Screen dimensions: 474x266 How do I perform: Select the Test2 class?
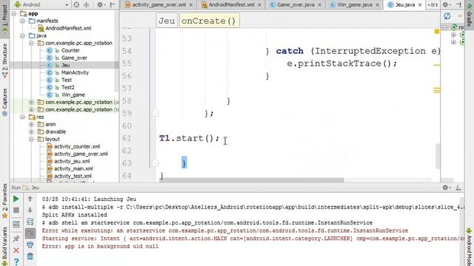pos(61,87)
